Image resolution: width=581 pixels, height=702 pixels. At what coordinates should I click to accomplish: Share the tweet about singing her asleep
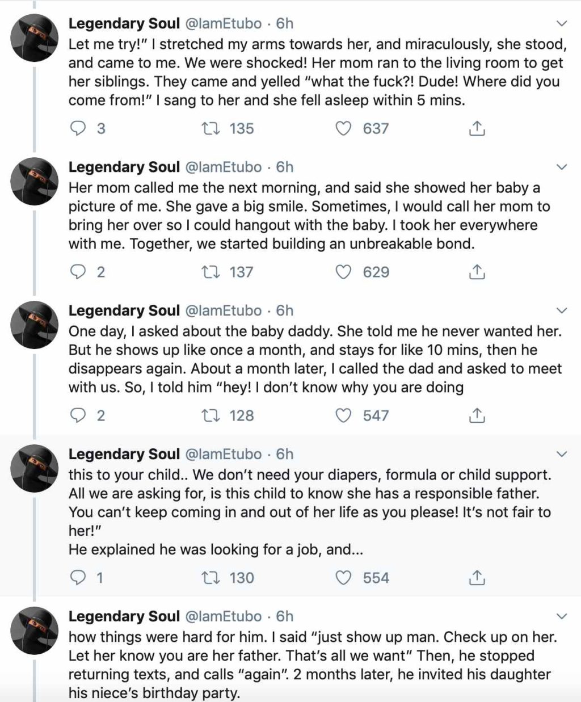[477, 129]
